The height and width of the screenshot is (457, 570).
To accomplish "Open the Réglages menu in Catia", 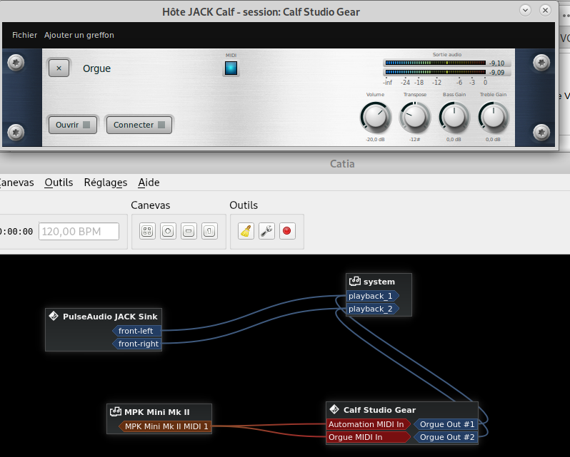I will (106, 183).
